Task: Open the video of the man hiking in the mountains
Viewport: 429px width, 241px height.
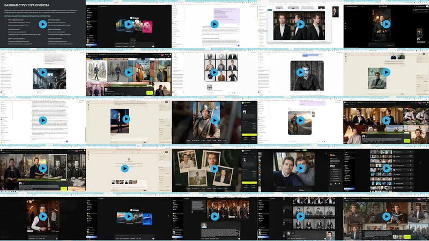Action: click(x=300, y=120)
